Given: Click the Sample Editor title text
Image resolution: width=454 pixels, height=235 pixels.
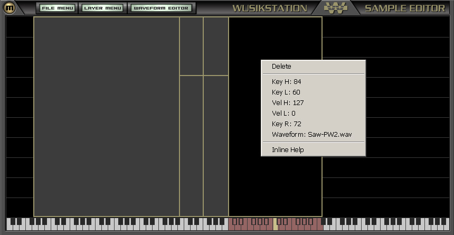Looking at the screenshot, I should pyautogui.click(x=405, y=8).
